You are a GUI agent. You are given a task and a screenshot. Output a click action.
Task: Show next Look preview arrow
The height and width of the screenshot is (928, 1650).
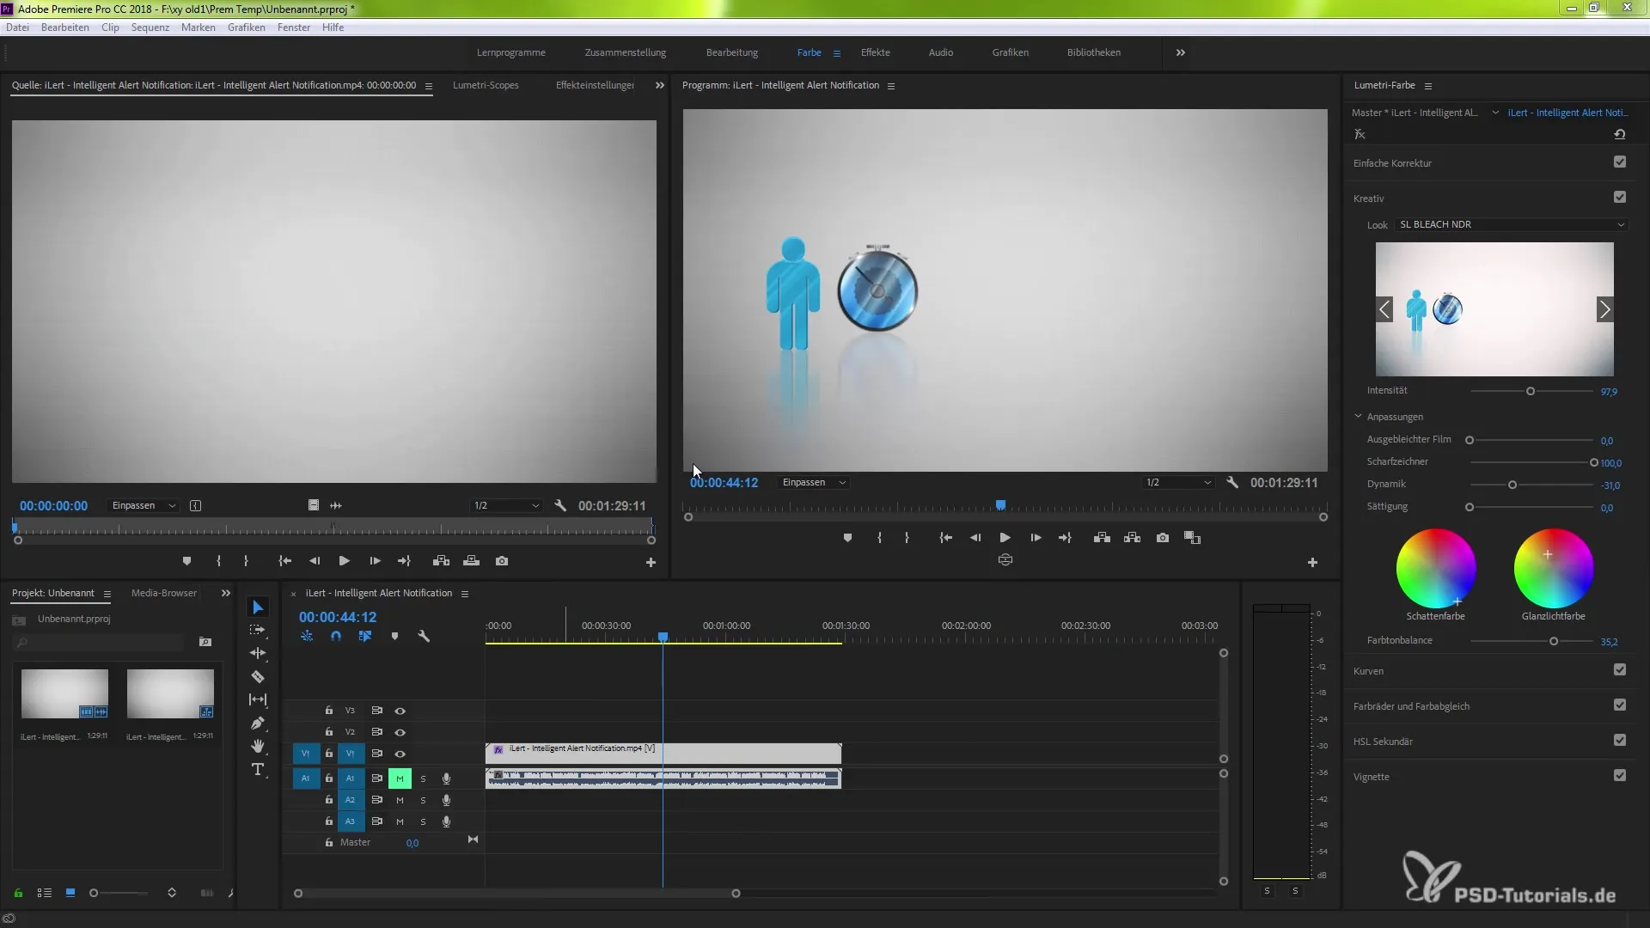[x=1604, y=309]
